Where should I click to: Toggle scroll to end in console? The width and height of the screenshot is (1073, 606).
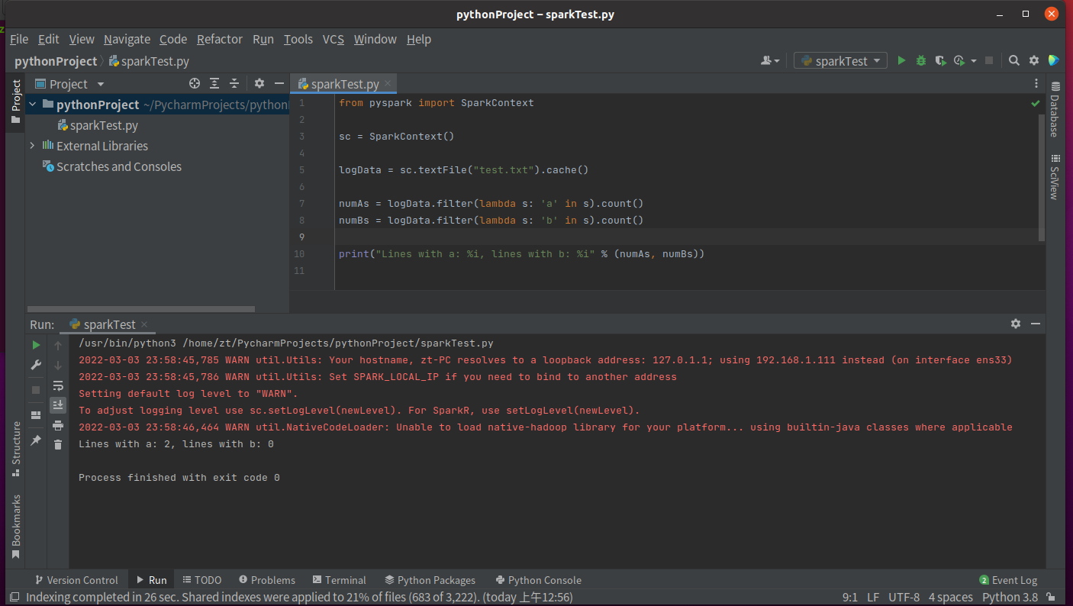58,405
